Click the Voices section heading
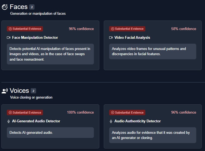The width and height of the screenshot is (205, 151). point(19,91)
